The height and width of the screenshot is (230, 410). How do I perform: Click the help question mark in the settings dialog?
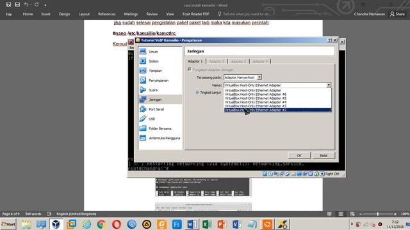coord(330,40)
